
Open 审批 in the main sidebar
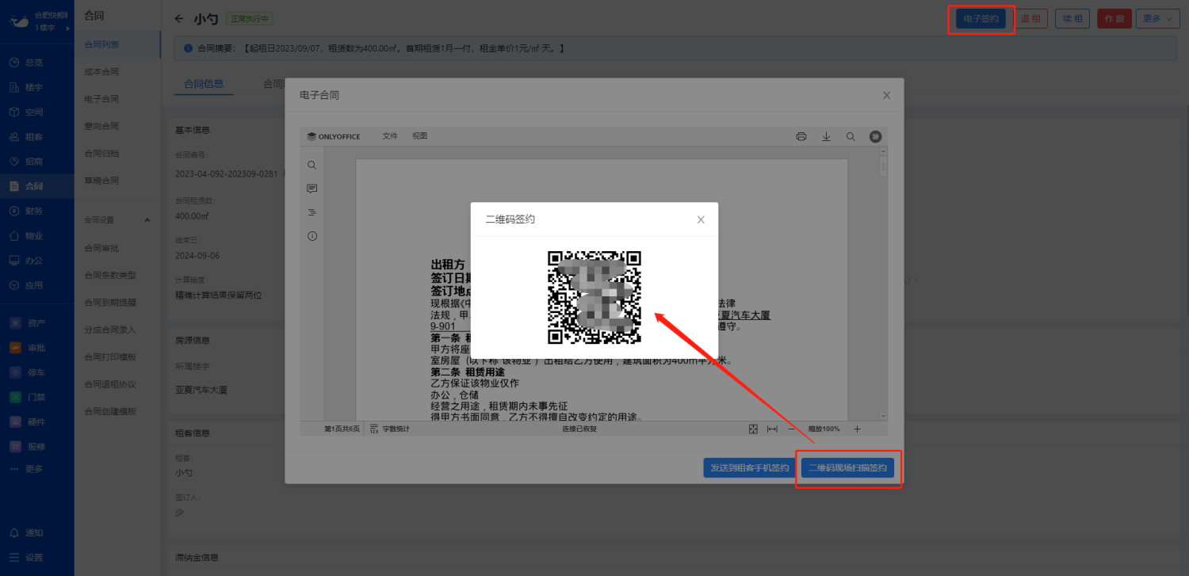click(x=37, y=347)
